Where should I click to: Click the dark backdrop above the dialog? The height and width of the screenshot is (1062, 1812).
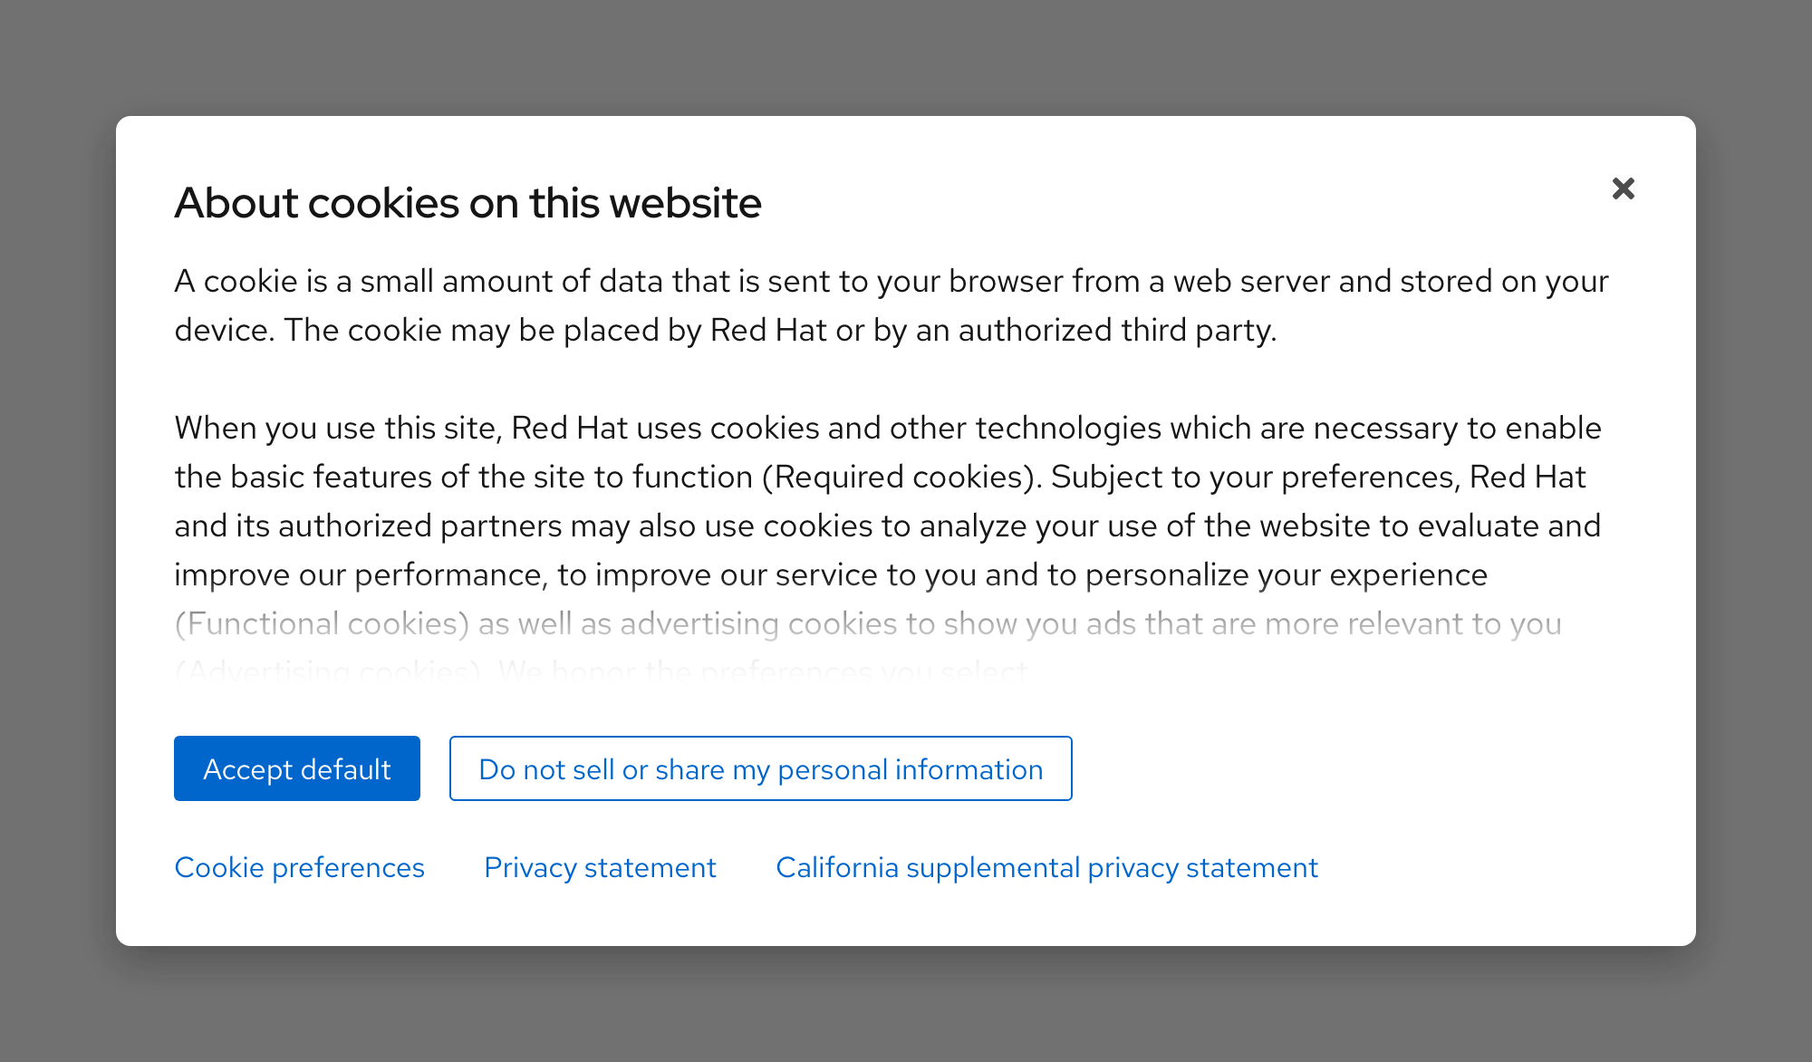pyautogui.click(x=906, y=56)
